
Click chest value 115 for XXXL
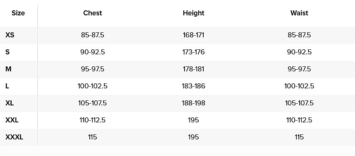pos(93,137)
